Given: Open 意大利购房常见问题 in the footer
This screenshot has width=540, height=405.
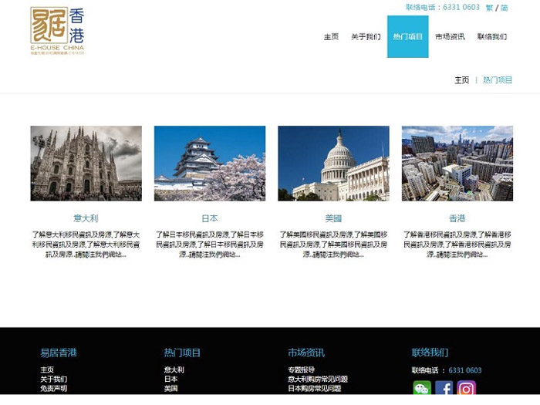Looking at the screenshot, I should click(318, 380).
